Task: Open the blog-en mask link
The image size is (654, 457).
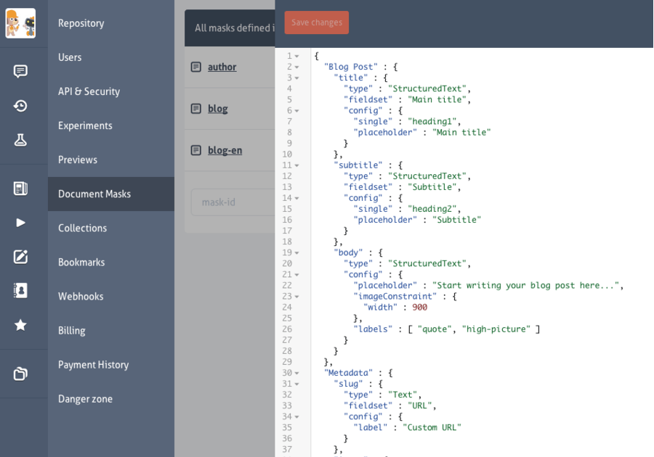Action: [x=225, y=150]
